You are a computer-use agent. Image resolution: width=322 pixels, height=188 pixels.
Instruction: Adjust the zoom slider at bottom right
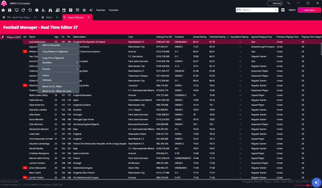click(308, 185)
